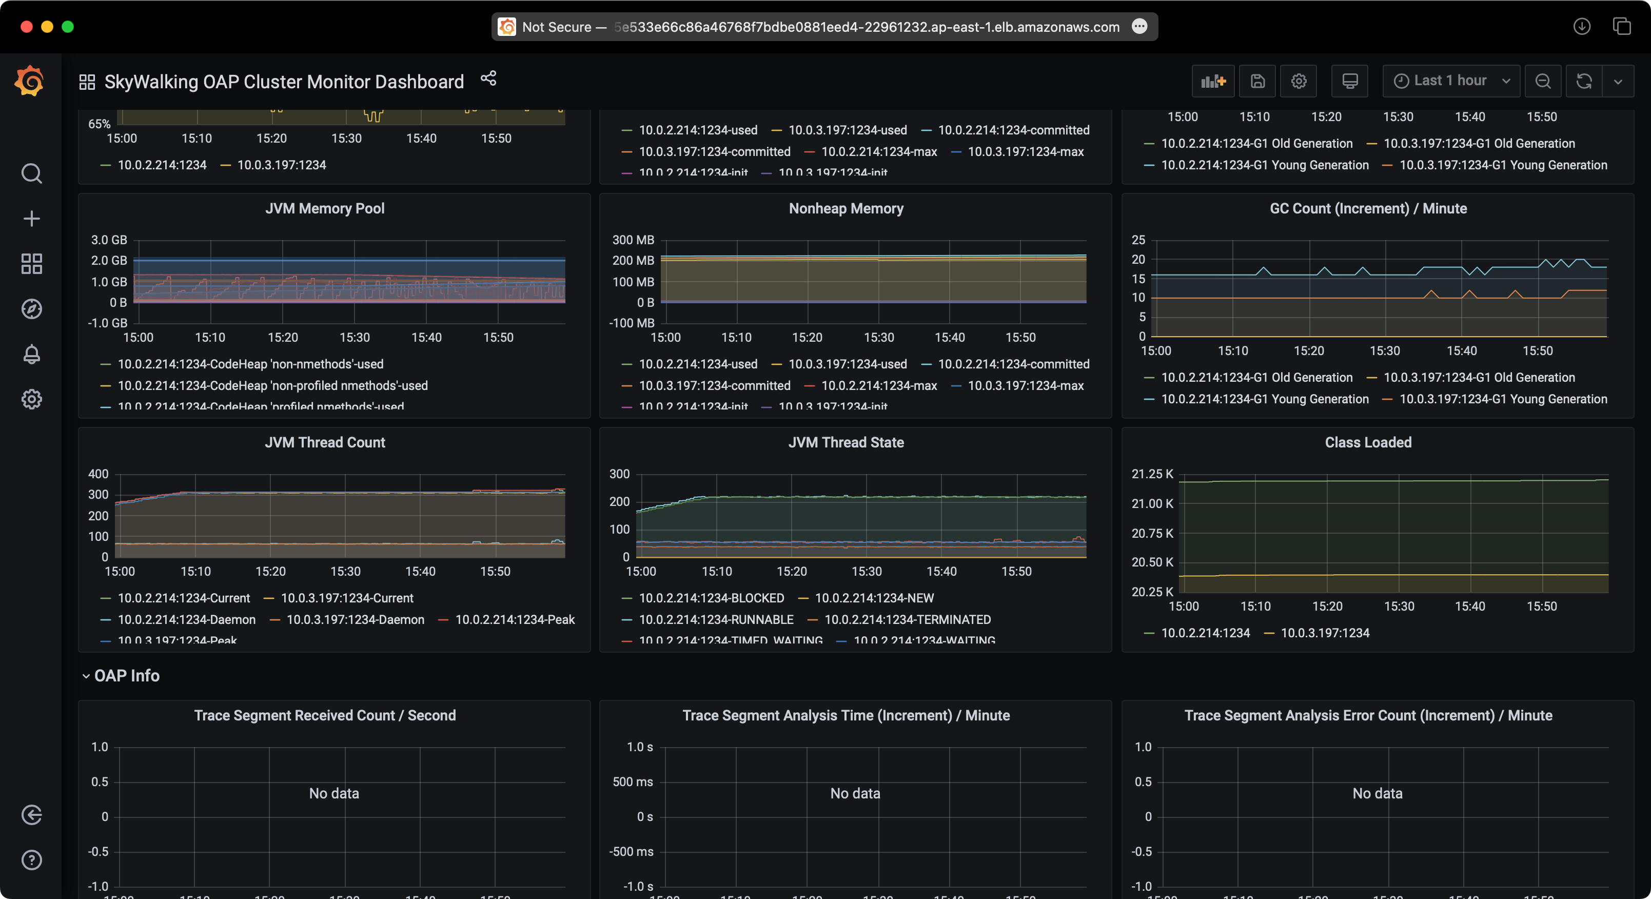Open the refresh interval dropdown arrow
Image resolution: width=1651 pixels, height=899 pixels.
coord(1618,82)
